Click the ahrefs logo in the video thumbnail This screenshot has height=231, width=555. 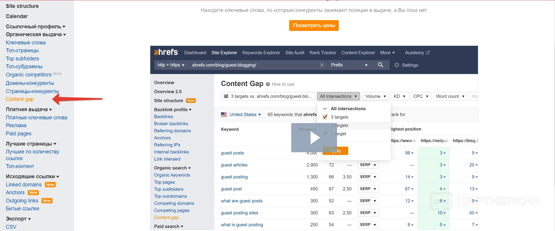click(166, 52)
